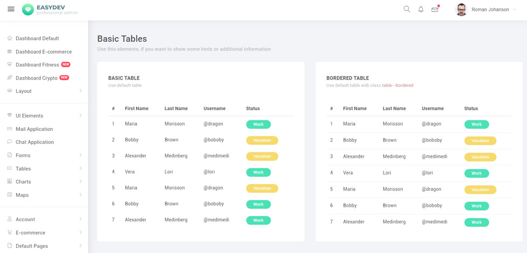The width and height of the screenshot is (527, 253).
Task: Click the chart icon beside Charts
Action: click(x=10, y=182)
